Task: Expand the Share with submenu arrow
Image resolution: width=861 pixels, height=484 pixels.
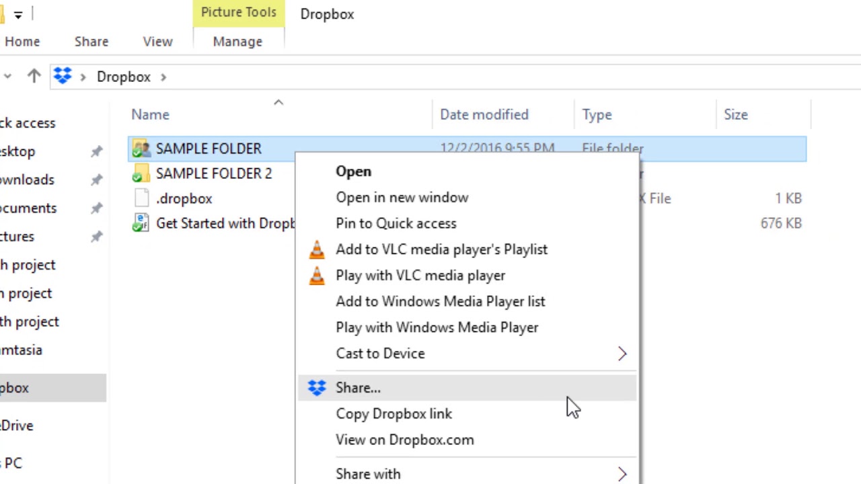Action: [622, 474]
